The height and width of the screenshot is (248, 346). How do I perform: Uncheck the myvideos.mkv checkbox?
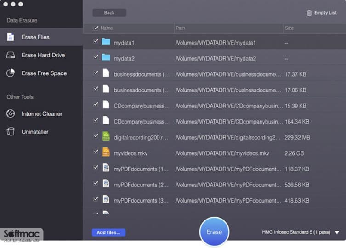[x=96, y=152]
